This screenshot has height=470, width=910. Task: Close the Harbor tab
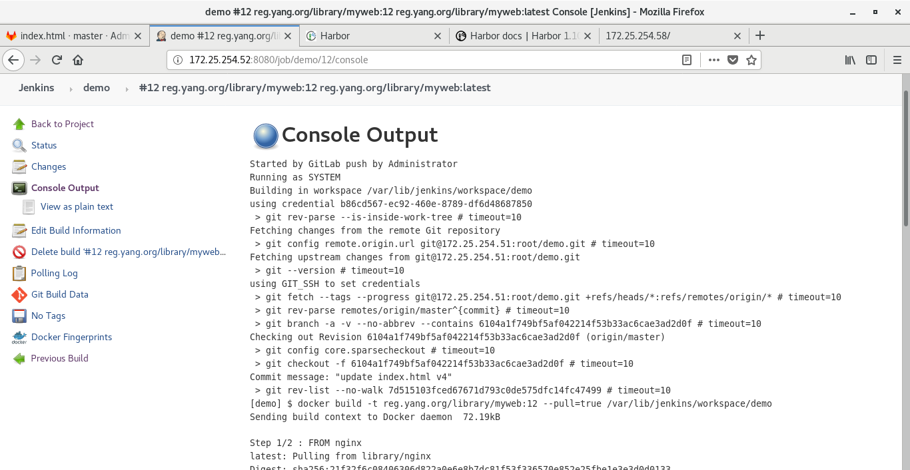pyautogui.click(x=438, y=36)
